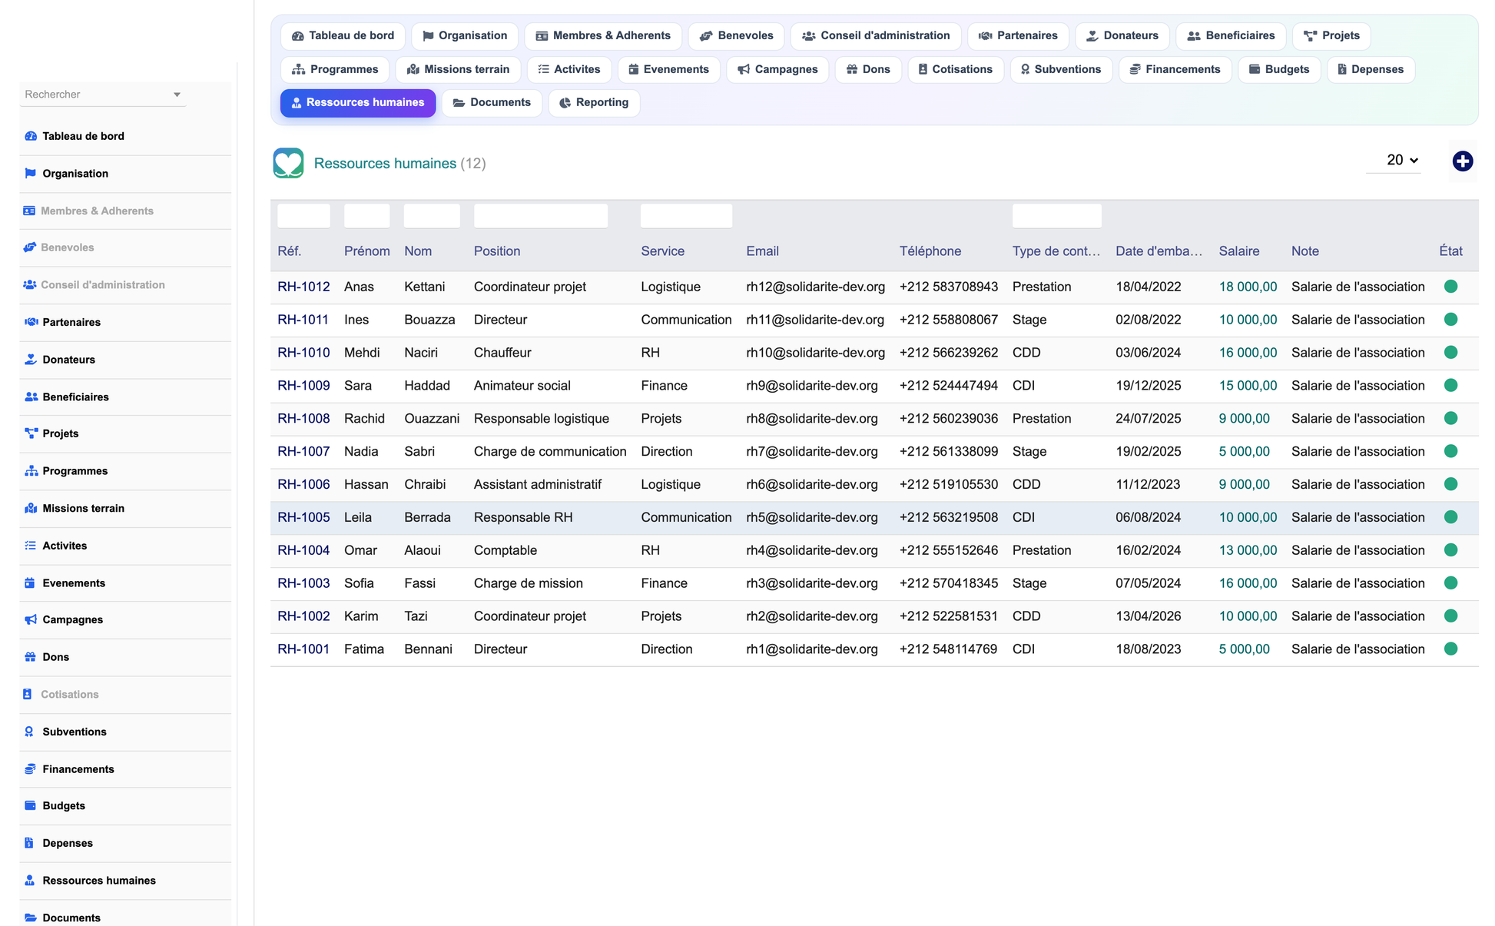Click the Programmes hierarchy icon in sidebar
Image resolution: width=1495 pixels, height=926 pixels.
click(x=31, y=471)
